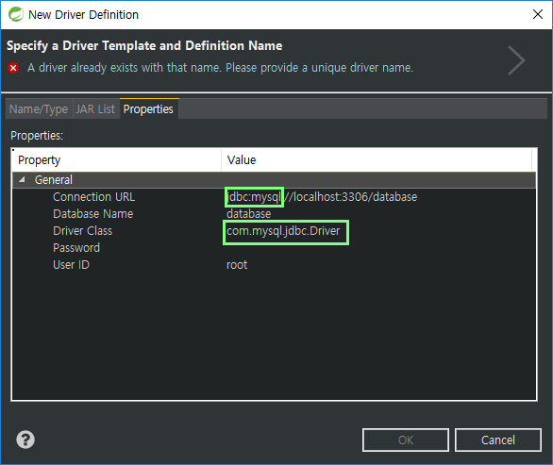Click the Spring leaf icon in title bar
Screen dimensions: 553x465
(15, 14)
